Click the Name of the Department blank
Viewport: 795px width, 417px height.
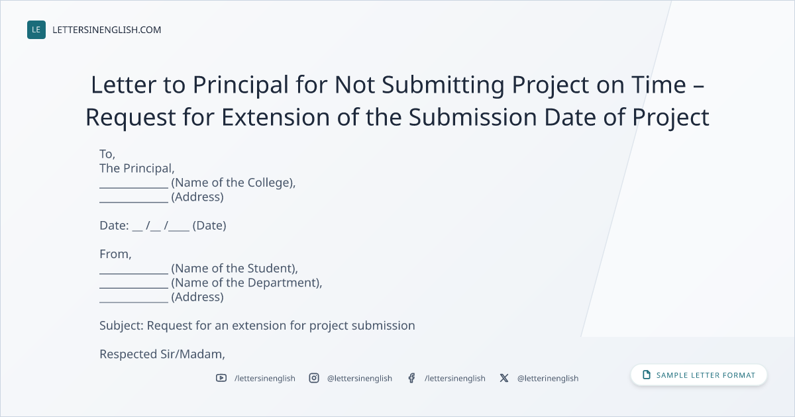[134, 283]
